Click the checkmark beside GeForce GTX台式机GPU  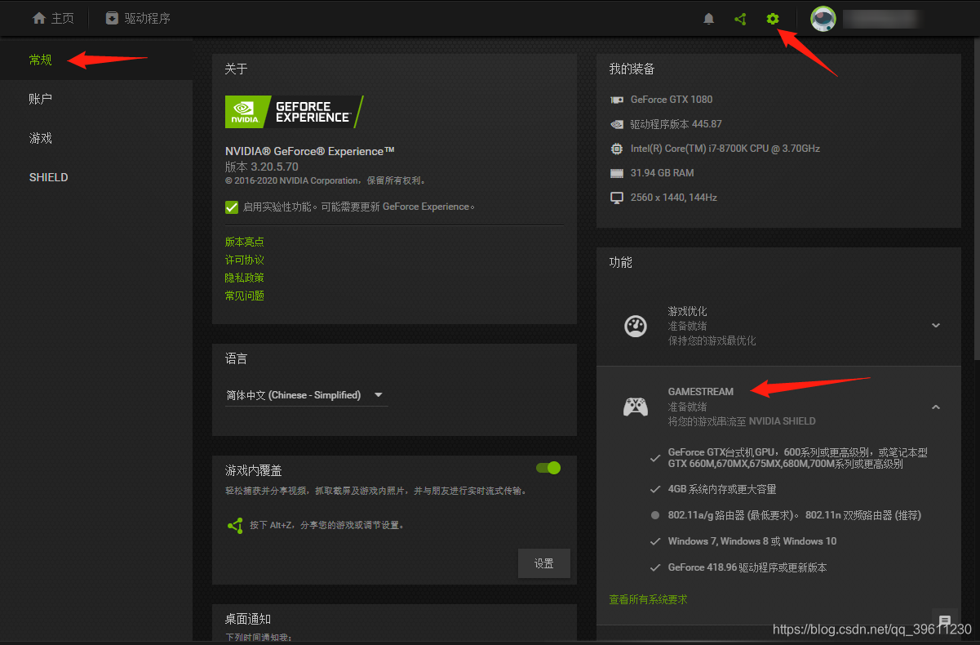[x=654, y=458]
